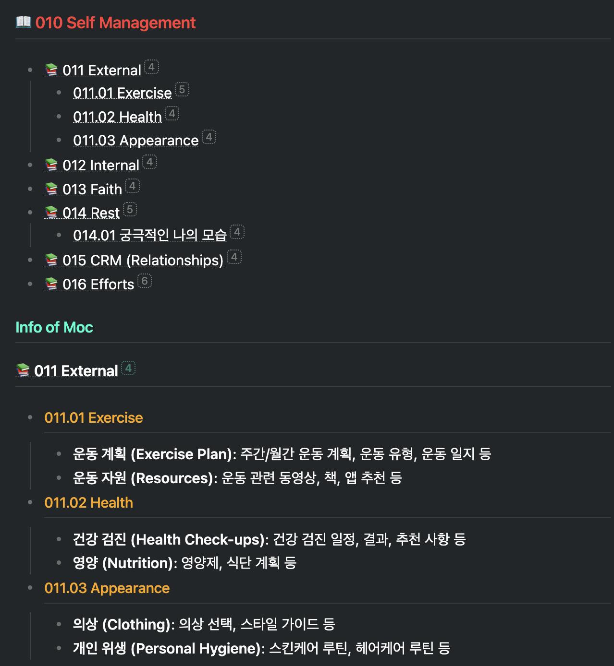Image resolution: width=614 pixels, height=666 pixels.
Task: Click the books icon in the 011 External heading
Action: [x=23, y=370]
